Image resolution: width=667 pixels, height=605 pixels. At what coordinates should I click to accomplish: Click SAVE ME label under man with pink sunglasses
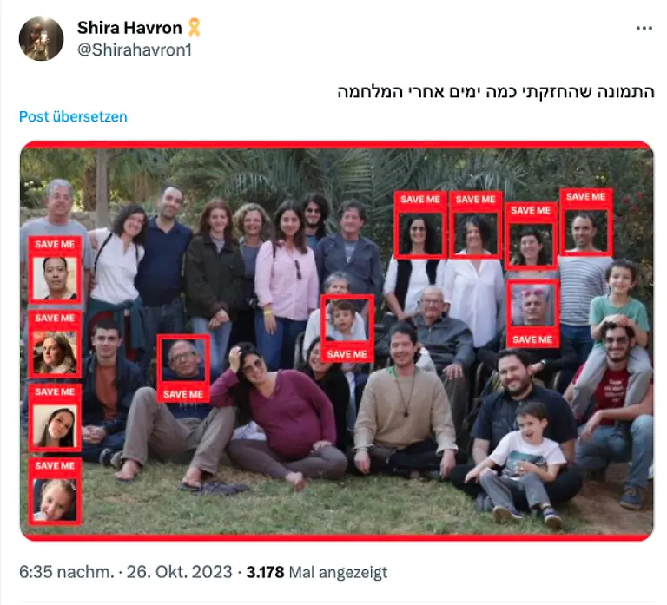coord(532,339)
